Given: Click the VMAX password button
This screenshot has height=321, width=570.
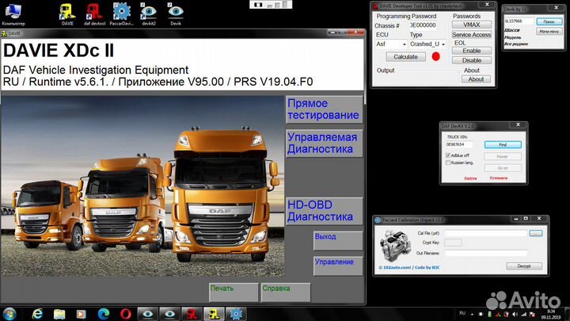Looking at the screenshot, I should (x=472, y=25).
